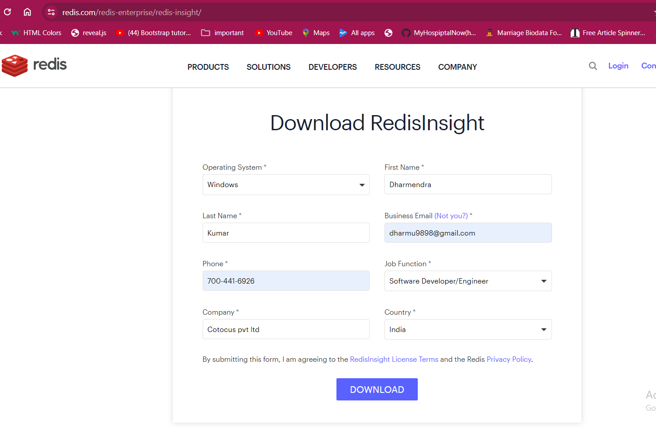Open the Maps bookmark
Screen dimensions: 656x428
pos(316,33)
